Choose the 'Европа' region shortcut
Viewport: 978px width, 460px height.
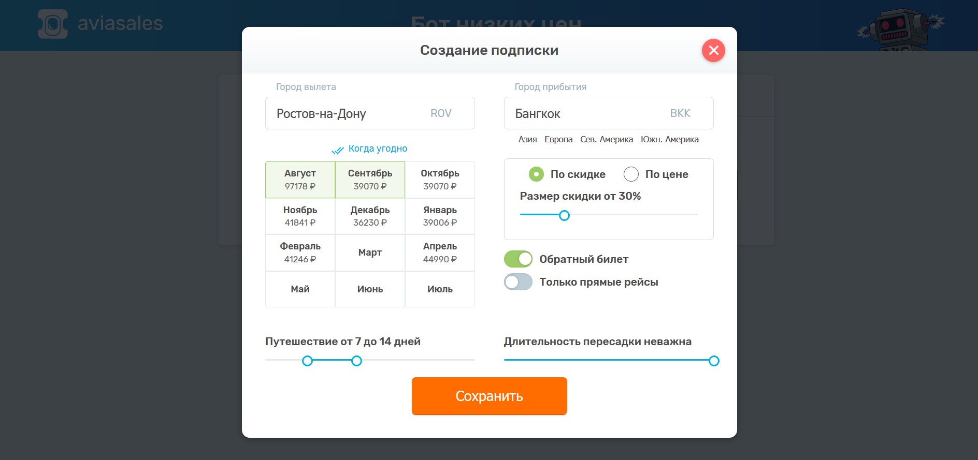(558, 140)
